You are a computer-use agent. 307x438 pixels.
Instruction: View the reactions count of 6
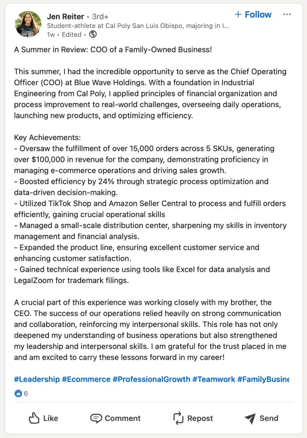tap(26, 394)
